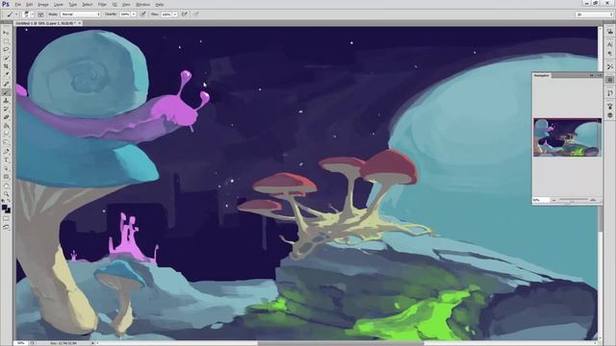This screenshot has width=616, height=346.
Task: Open the Edit menu
Action: pyautogui.click(x=30, y=4)
